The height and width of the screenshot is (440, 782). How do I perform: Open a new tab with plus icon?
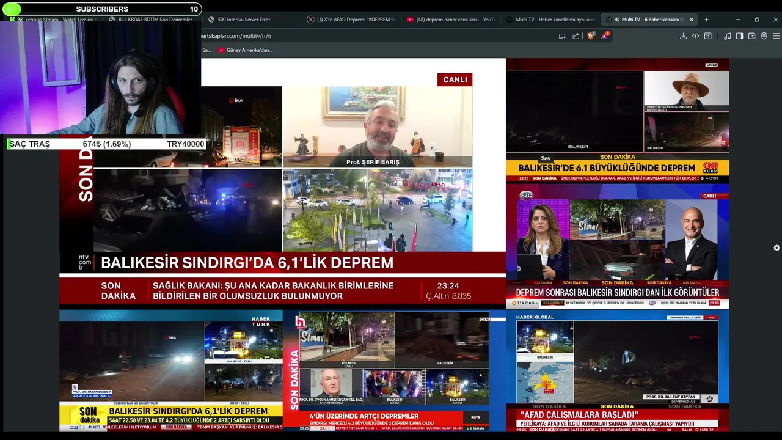[x=706, y=20]
